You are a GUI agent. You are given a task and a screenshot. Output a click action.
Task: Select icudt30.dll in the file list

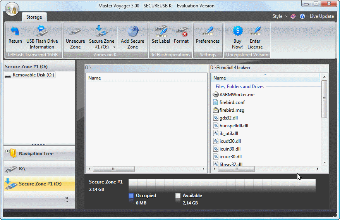pyautogui.click(x=230, y=141)
